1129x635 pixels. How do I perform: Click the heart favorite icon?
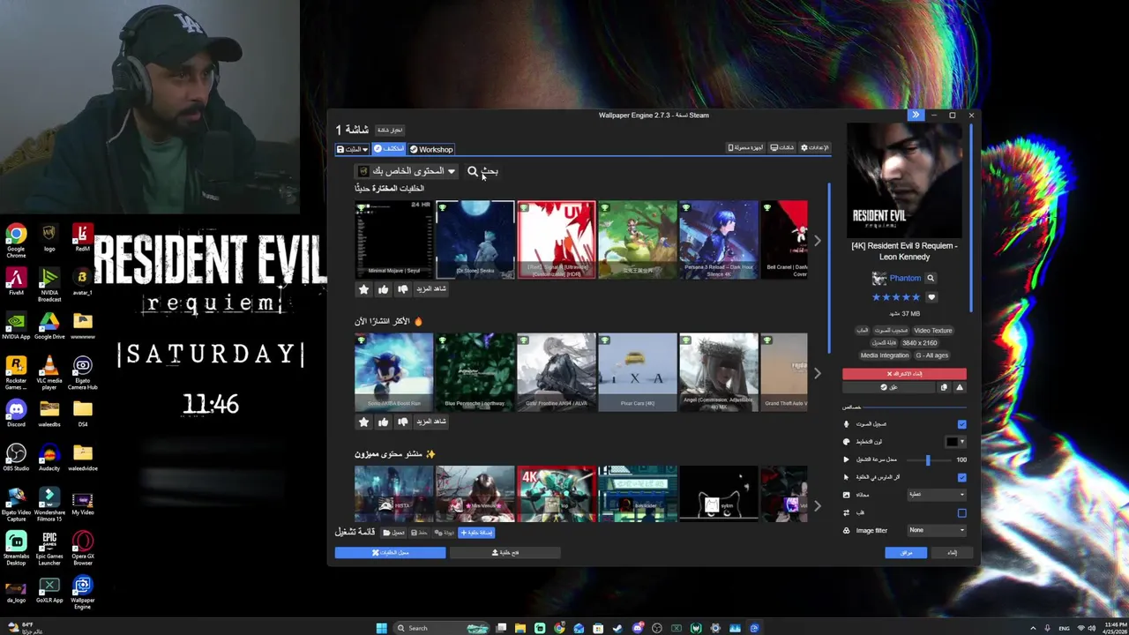click(931, 297)
